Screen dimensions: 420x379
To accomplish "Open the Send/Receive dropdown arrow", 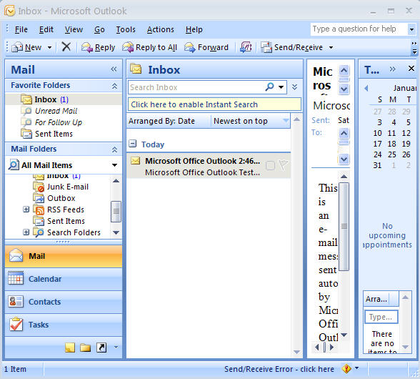I will click(x=331, y=47).
